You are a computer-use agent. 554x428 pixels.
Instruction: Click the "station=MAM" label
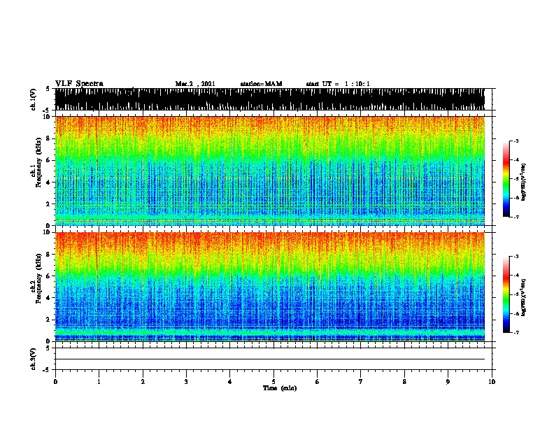pyautogui.click(x=261, y=84)
